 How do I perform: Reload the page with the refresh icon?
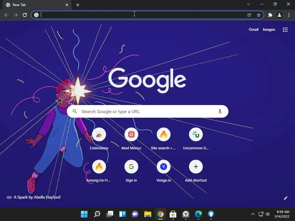(25, 15)
